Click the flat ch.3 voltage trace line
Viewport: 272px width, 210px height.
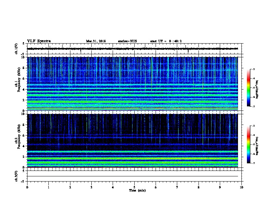(x=133, y=176)
